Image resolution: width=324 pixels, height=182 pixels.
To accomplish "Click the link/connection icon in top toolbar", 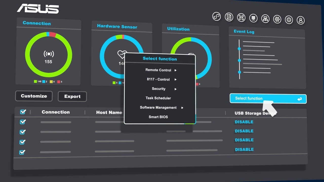I will (x=216, y=17).
